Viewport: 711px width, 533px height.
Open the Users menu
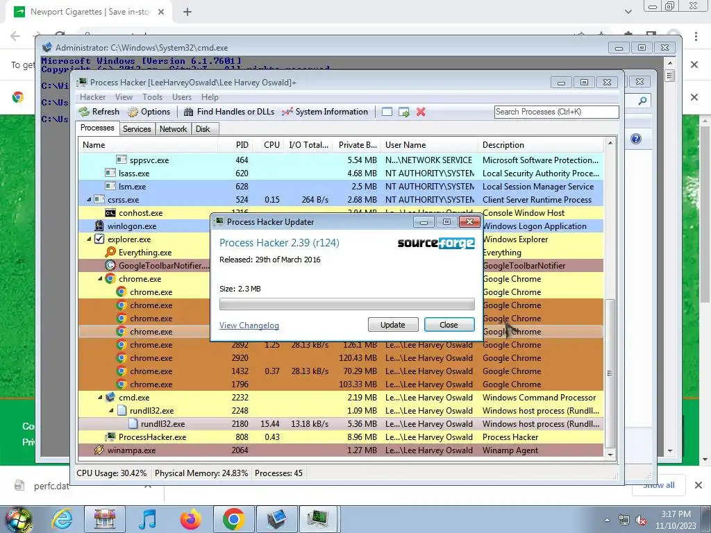click(182, 97)
